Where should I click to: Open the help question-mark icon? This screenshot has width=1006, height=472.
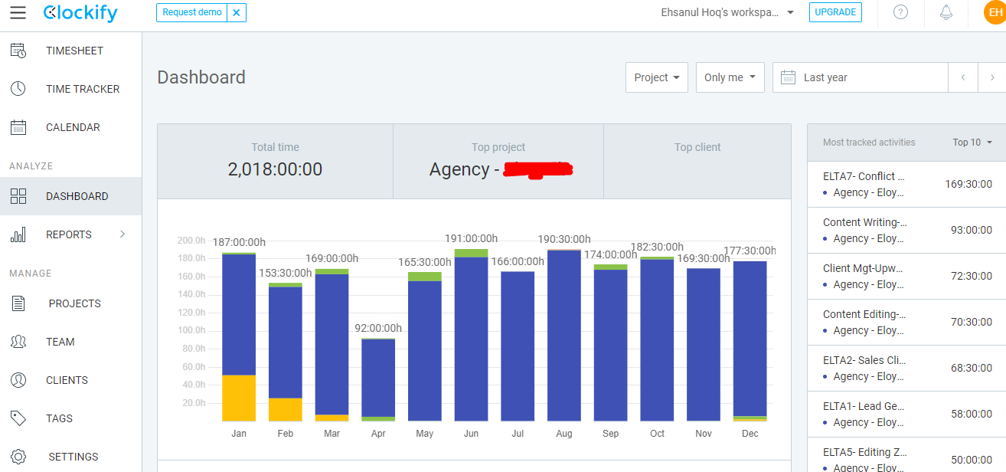900,12
